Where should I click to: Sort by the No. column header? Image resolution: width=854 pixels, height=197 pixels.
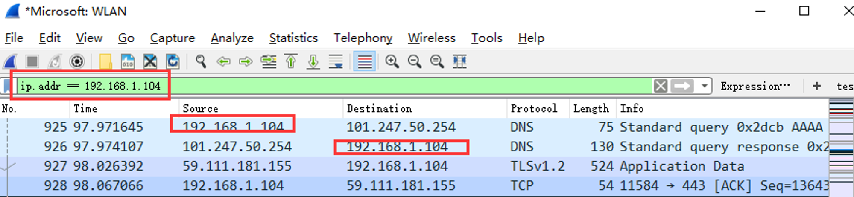pos(35,109)
